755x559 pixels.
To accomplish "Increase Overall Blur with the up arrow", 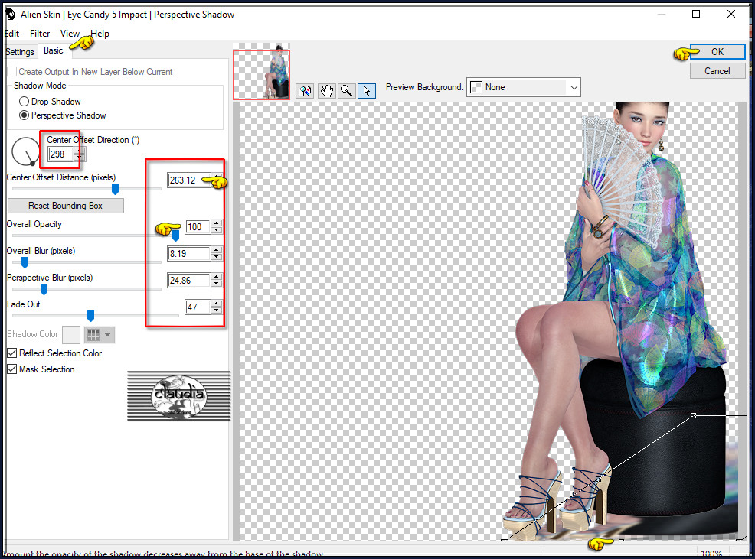I will tap(217, 251).
